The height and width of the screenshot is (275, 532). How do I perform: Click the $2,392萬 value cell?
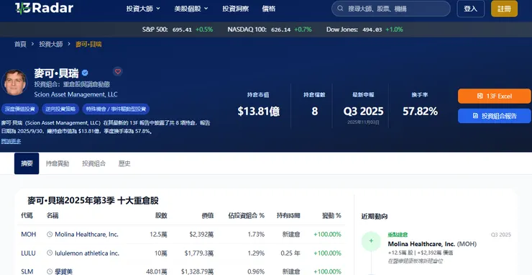click(202, 234)
